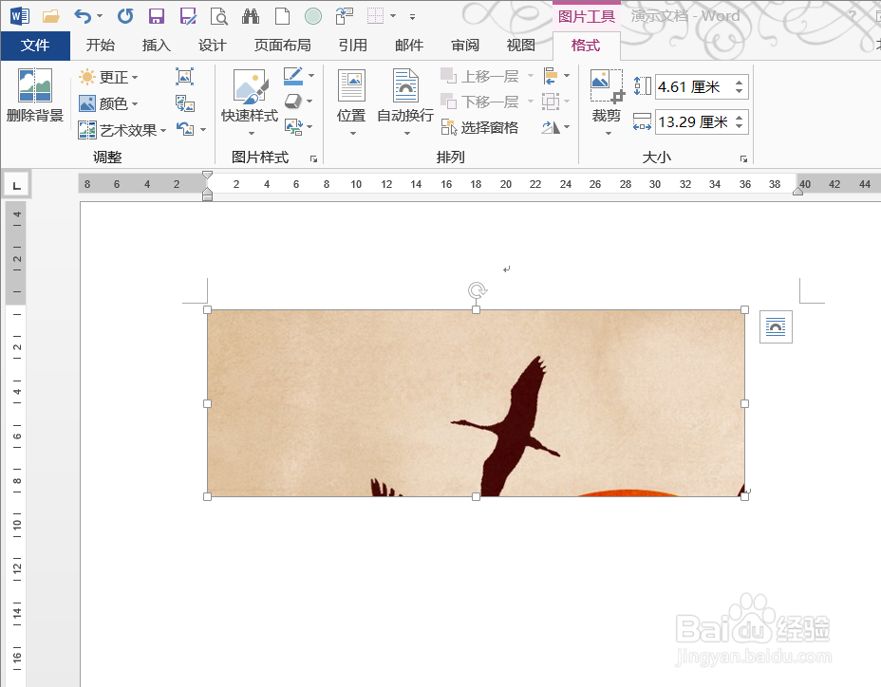Click the 压缩图片 (Compress Pictures) icon

point(184,77)
